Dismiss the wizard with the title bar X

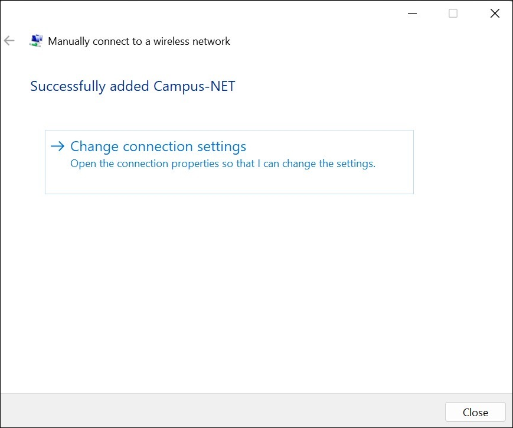495,13
